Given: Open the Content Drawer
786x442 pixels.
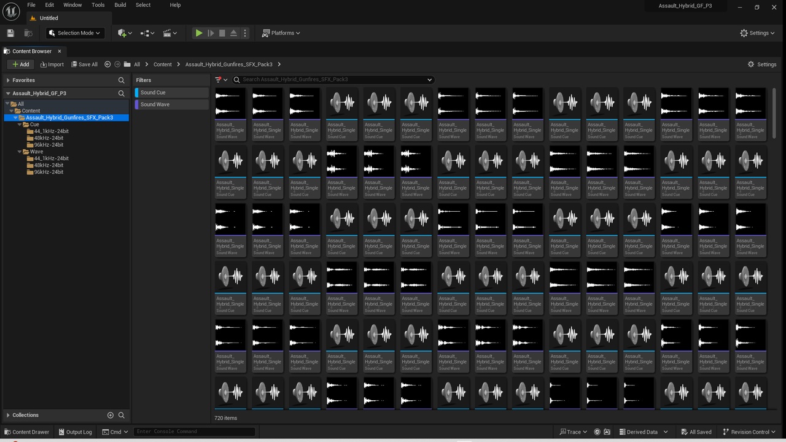Looking at the screenshot, I should click(27, 432).
